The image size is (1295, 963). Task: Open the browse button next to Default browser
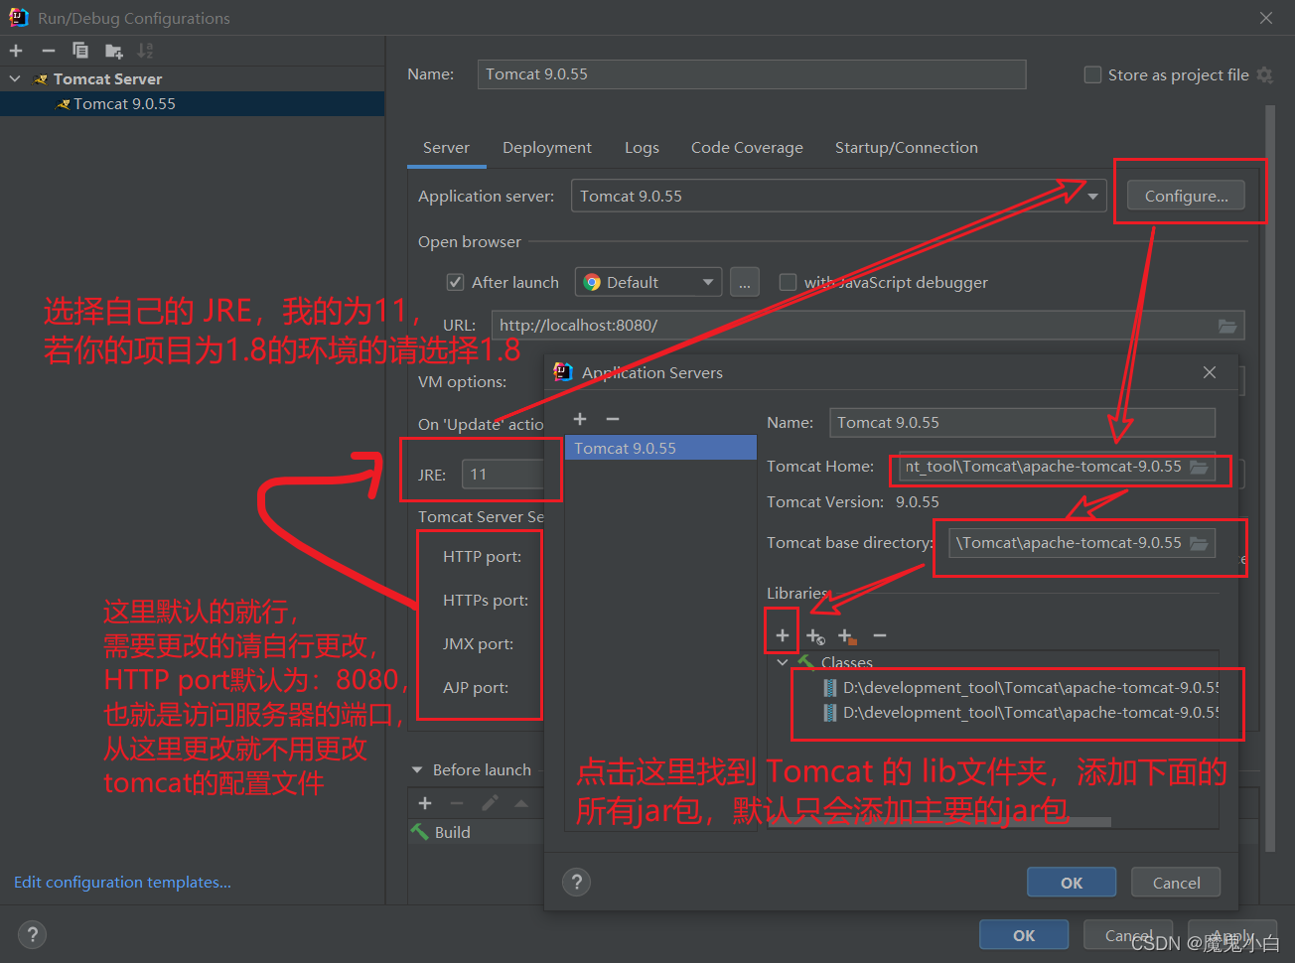pos(745,282)
